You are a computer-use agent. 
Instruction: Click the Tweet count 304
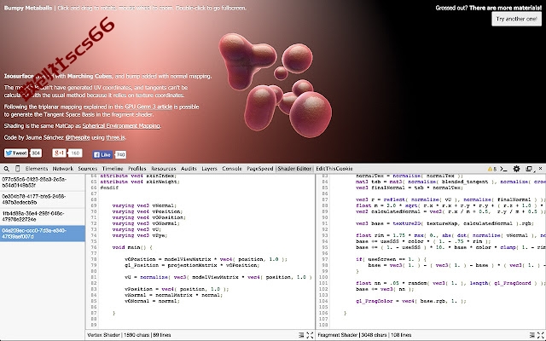coord(36,153)
